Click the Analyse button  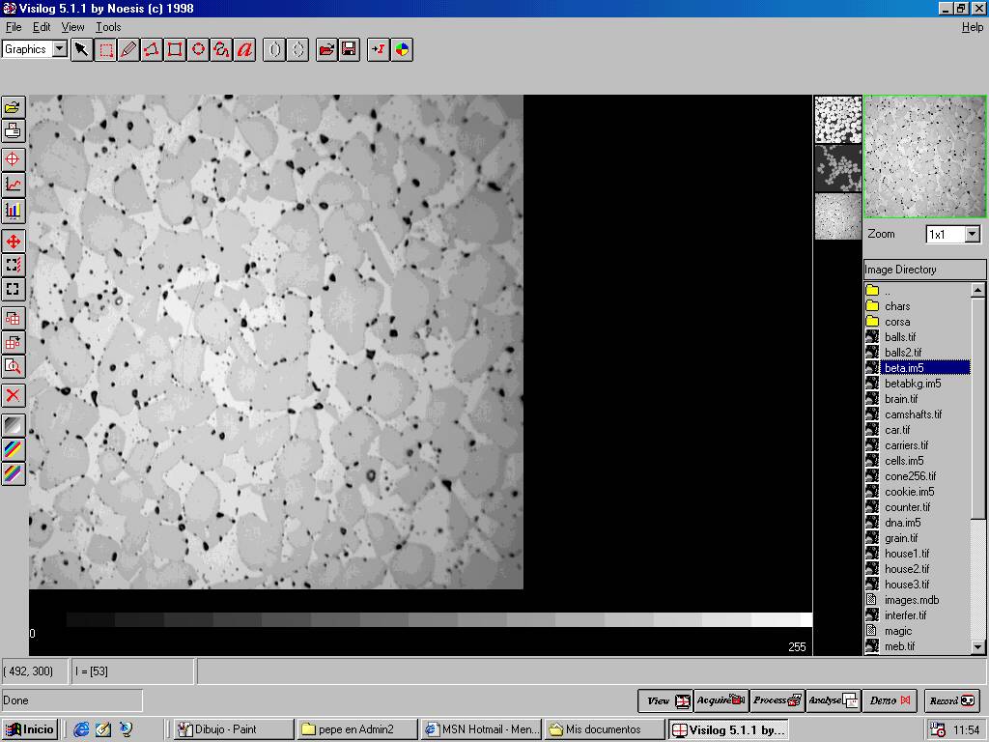833,700
